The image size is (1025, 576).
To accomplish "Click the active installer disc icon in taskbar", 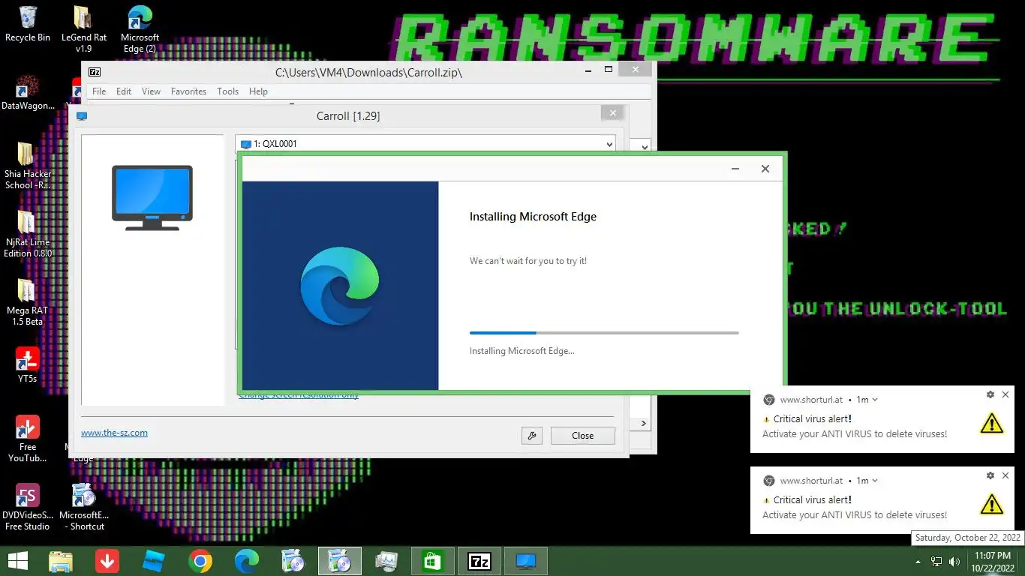I will pos(340,561).
